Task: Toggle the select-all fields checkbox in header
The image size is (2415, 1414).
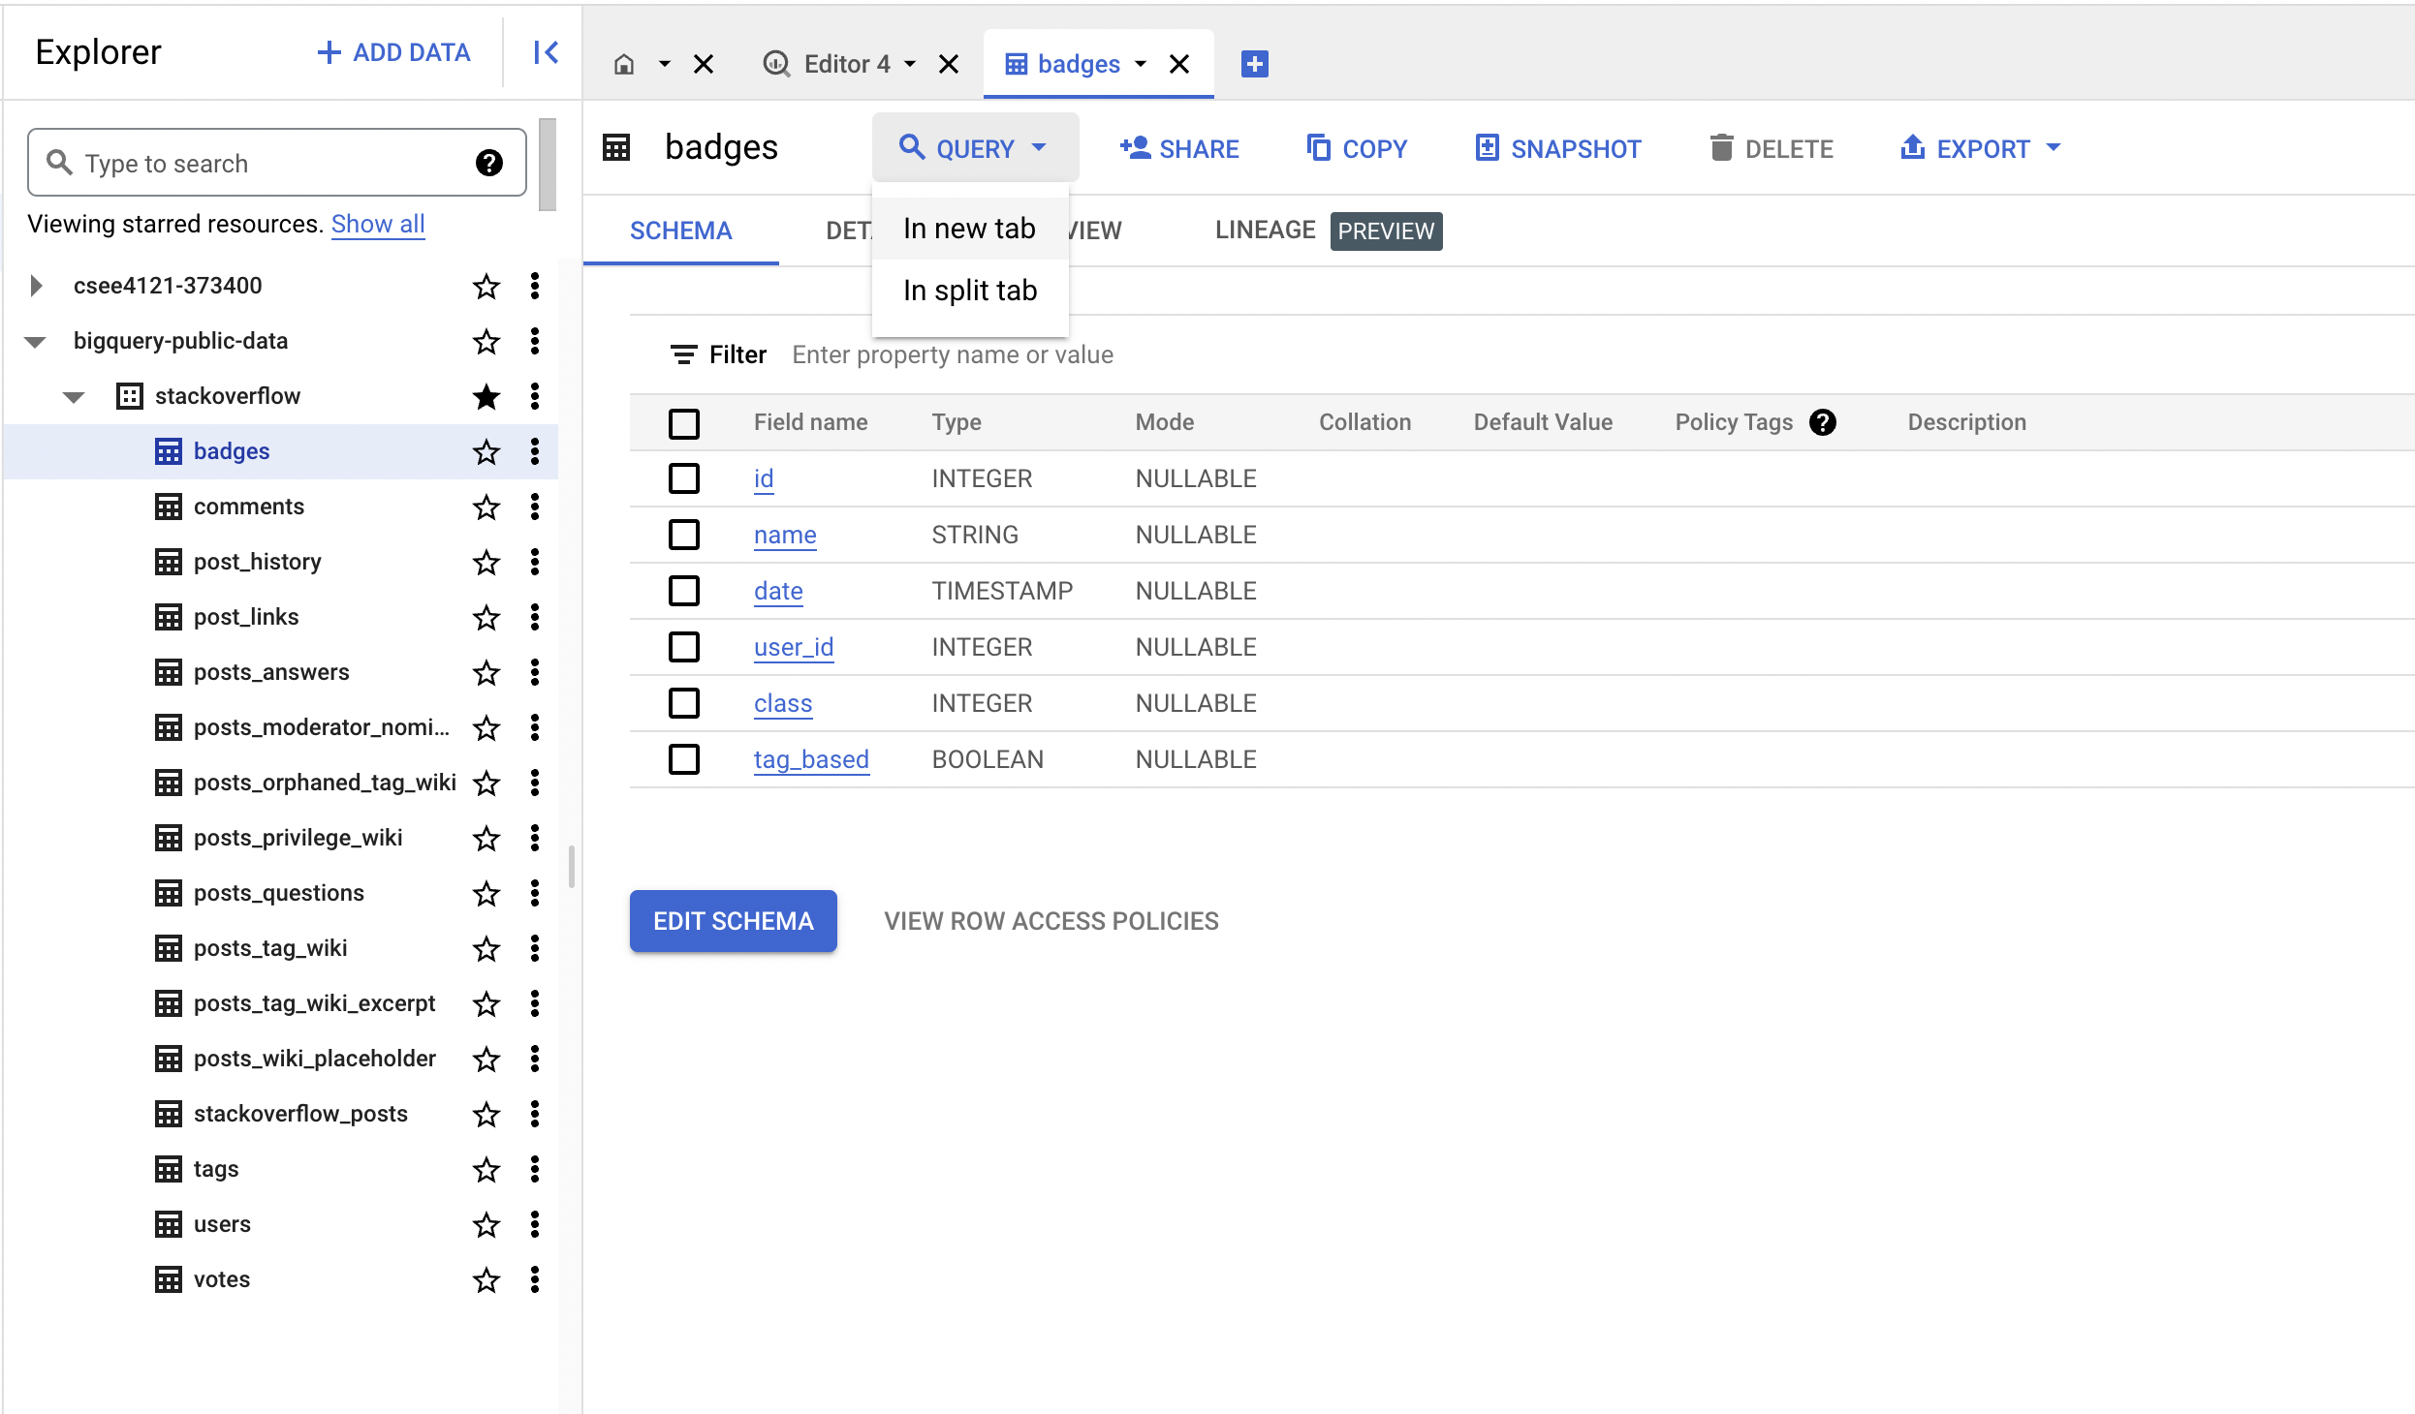Action: pos(684,423)
